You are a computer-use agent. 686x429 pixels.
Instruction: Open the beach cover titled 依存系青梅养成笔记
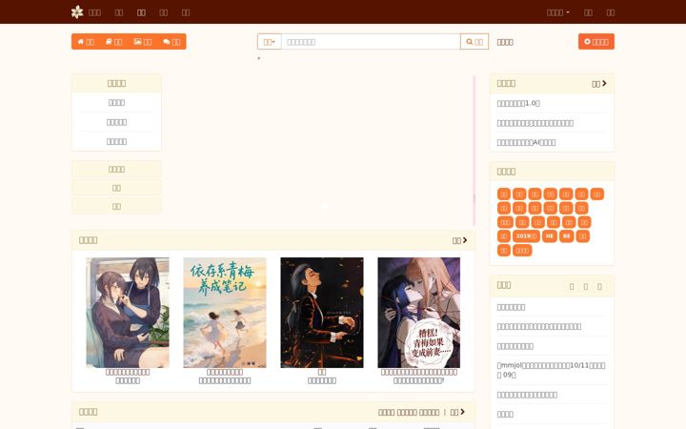(x=225, y=313)
